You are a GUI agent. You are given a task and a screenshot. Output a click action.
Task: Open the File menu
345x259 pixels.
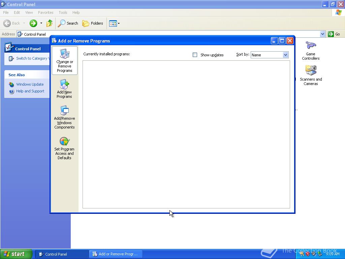[x=6, y=12]
